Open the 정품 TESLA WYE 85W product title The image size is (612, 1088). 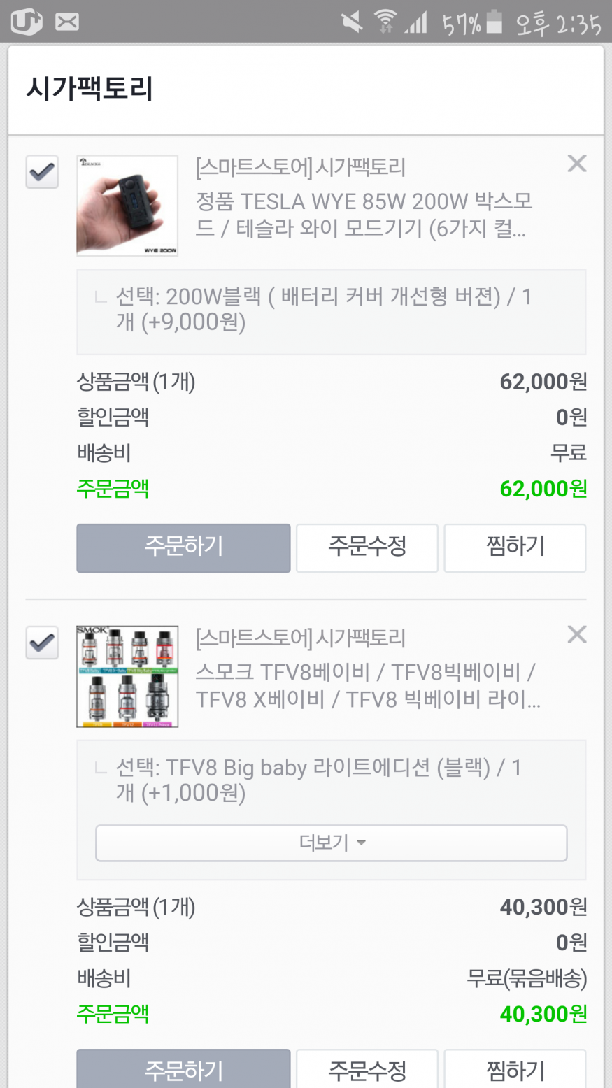(x=364, y=215)
